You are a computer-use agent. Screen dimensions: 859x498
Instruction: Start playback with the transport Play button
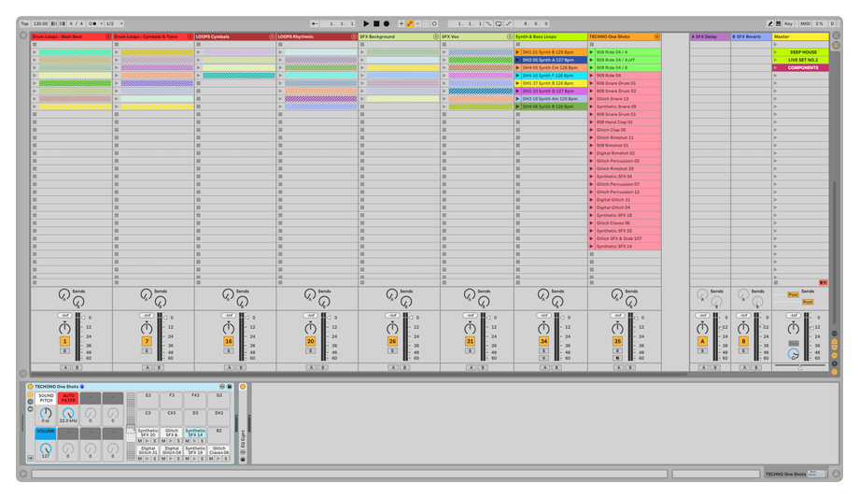367,23
